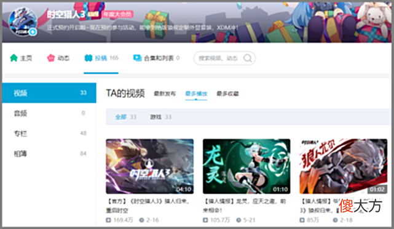Select 专栏 48 in the sidebar
Screen dimensions: 394x229
click(49, 134)
